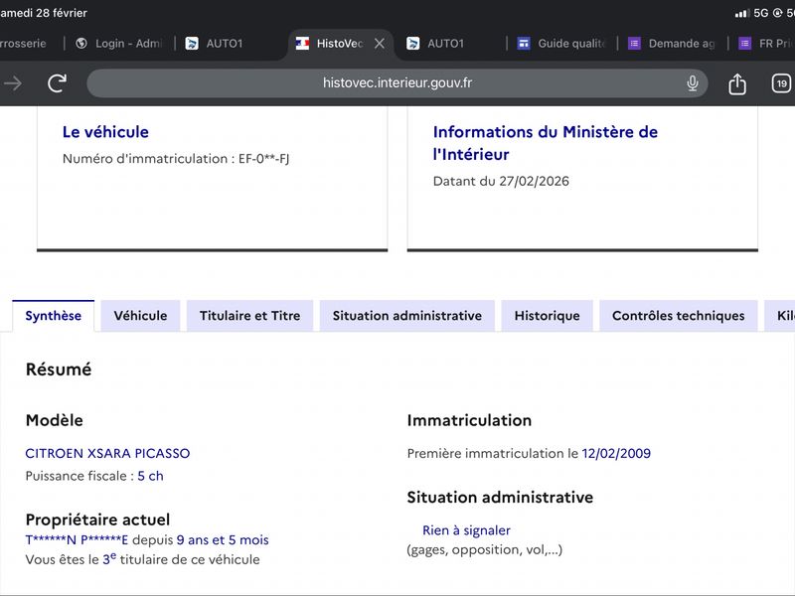The image size is (795, 596).
Task: Tap the microphone voice search icon
Action: pyautogui.click(x=693, y=83)
